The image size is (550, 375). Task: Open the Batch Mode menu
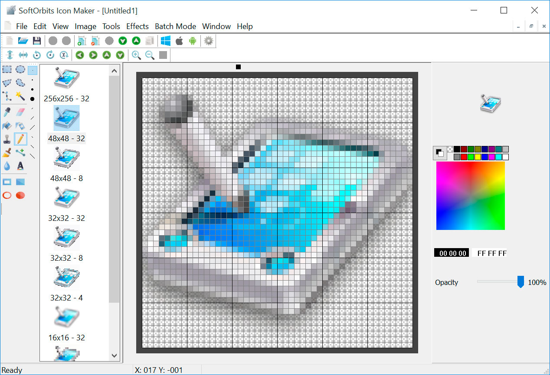coord(175,26)
